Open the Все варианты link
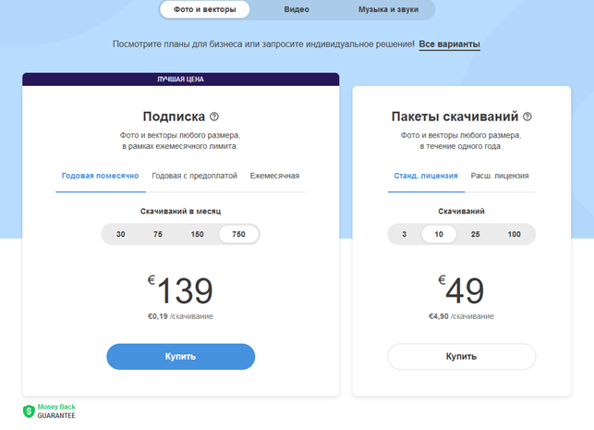 click(449, 44)
